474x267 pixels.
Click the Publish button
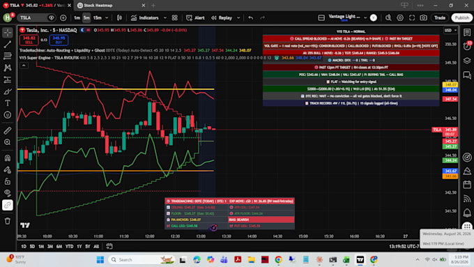(x=462, y=18)
